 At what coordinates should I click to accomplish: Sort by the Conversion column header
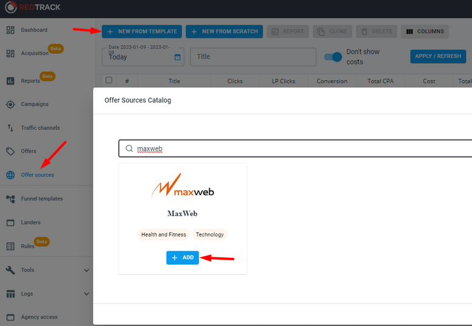(332, 81)
